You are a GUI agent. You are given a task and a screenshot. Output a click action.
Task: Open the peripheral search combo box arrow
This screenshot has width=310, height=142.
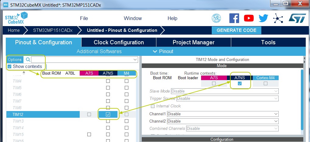coord(135,59)
